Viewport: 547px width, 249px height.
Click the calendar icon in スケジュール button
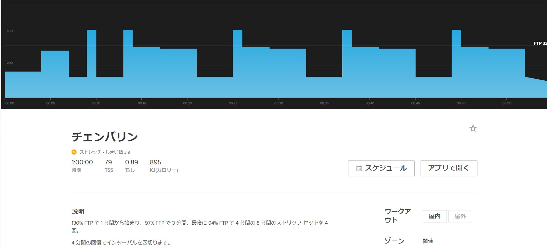359,168
